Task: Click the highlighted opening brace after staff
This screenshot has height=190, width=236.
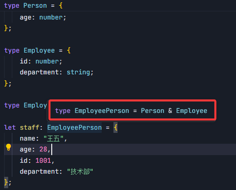Action: click(x=116, y=127)
